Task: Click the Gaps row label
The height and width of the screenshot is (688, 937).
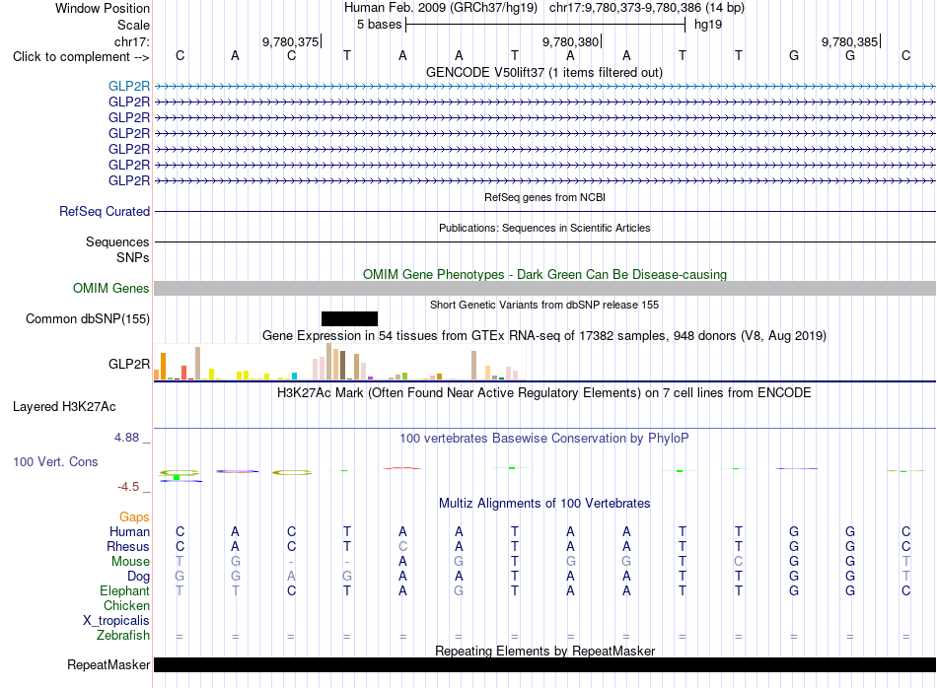Action: point(134,517)
